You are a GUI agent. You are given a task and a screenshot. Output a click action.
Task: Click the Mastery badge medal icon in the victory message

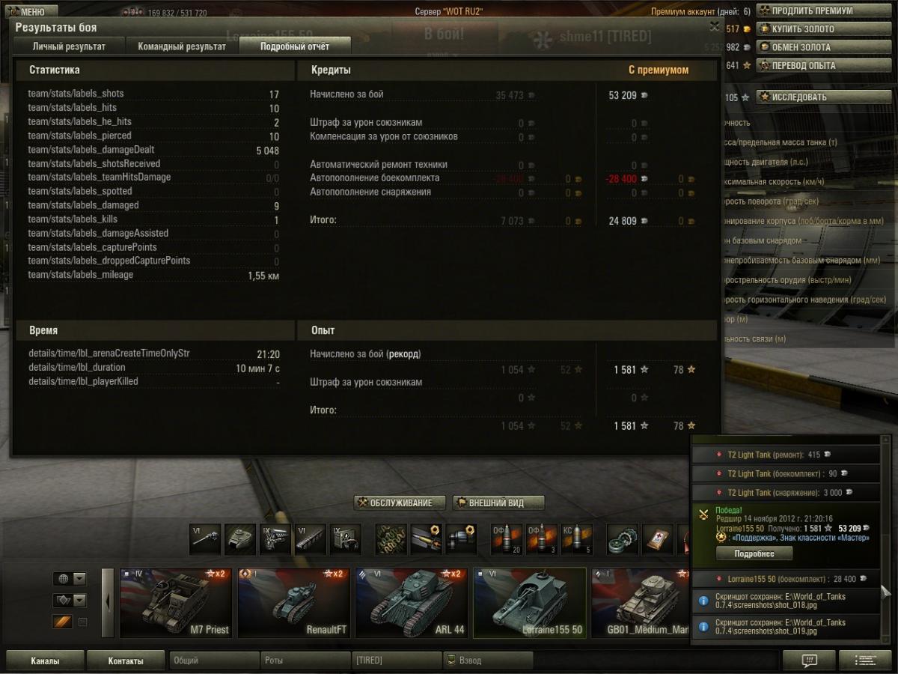point(721,537)
